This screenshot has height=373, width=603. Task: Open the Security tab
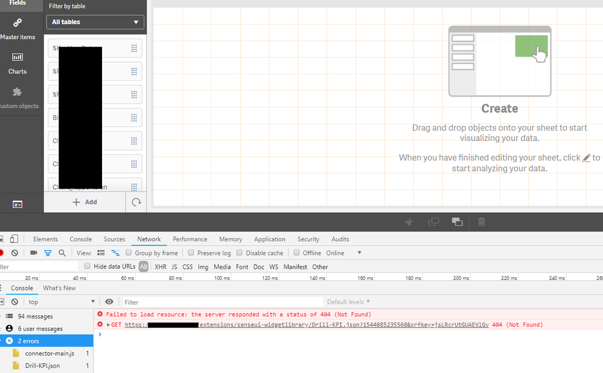(x=308, y=239)
